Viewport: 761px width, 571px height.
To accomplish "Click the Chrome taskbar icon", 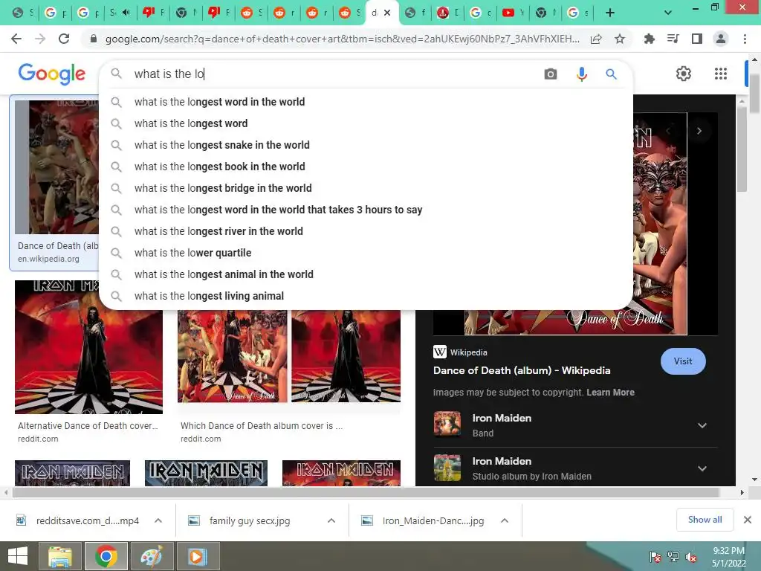I will [x=106, y=556].
